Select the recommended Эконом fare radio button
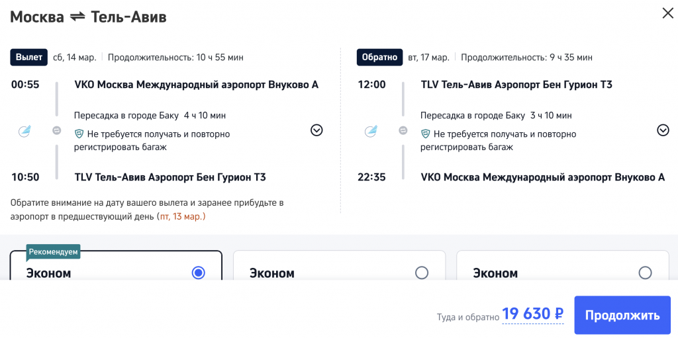 [198, 273]
